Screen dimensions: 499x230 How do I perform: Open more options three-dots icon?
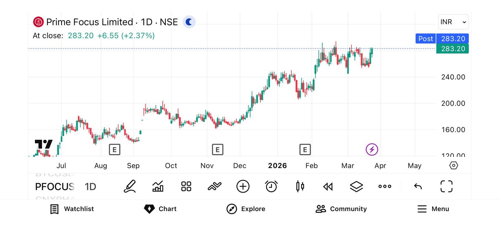coord(385,186)
